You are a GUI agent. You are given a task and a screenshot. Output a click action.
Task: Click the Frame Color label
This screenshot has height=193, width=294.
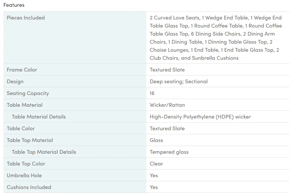tap(22, 70)
